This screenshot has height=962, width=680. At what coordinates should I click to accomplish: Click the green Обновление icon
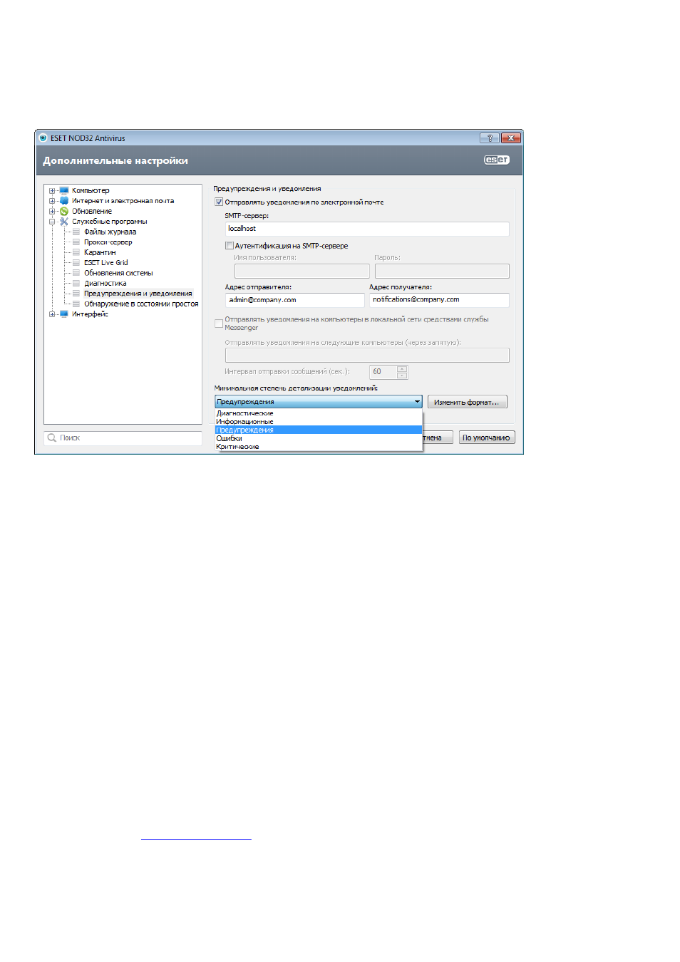click(x=64, y=212)
